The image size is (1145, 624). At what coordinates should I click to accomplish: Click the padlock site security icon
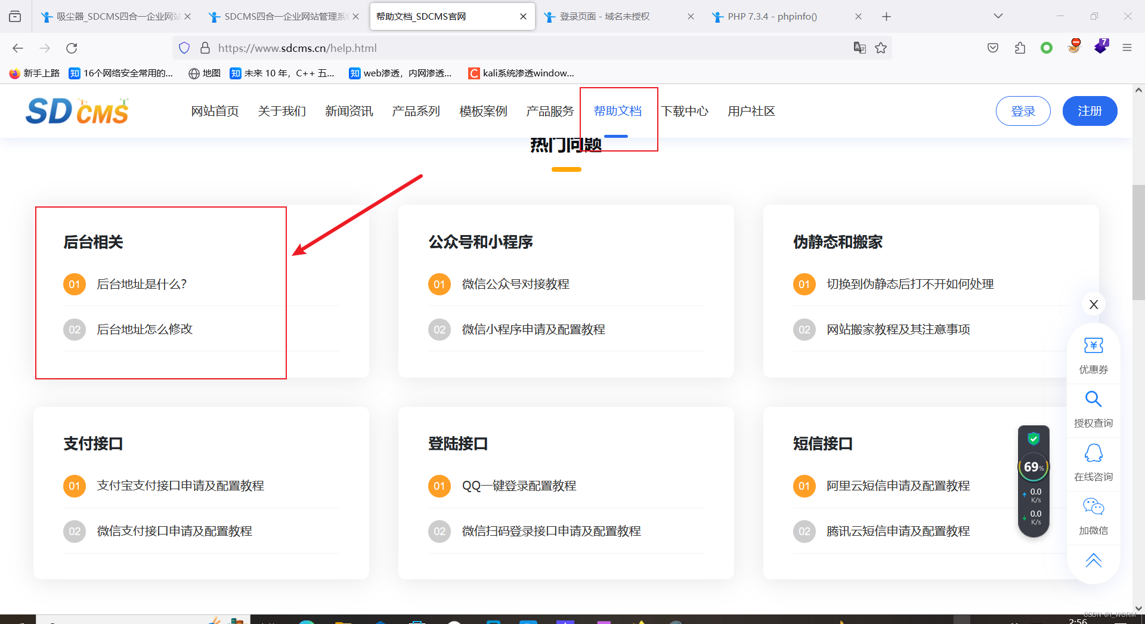coord(205,48)
